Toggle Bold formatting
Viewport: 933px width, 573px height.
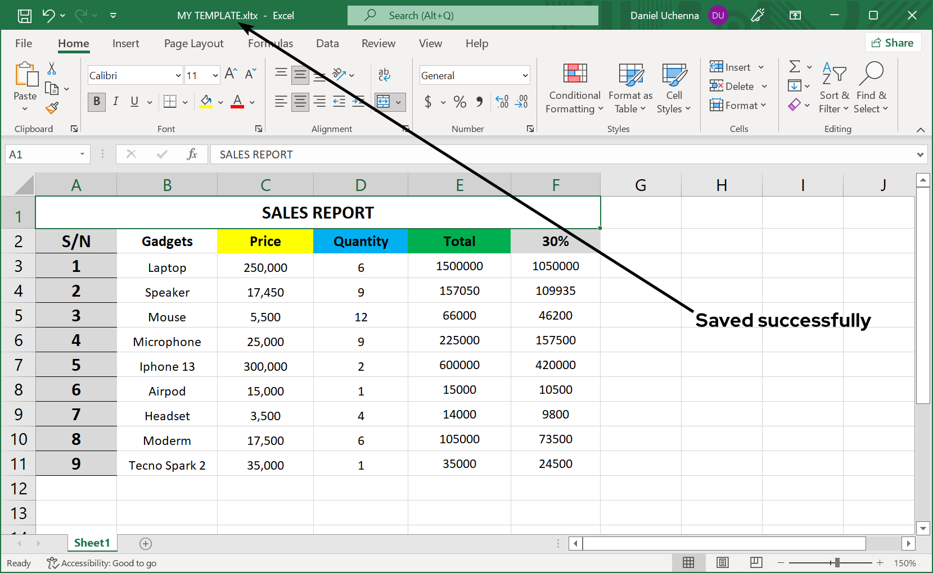coord(97,102)
